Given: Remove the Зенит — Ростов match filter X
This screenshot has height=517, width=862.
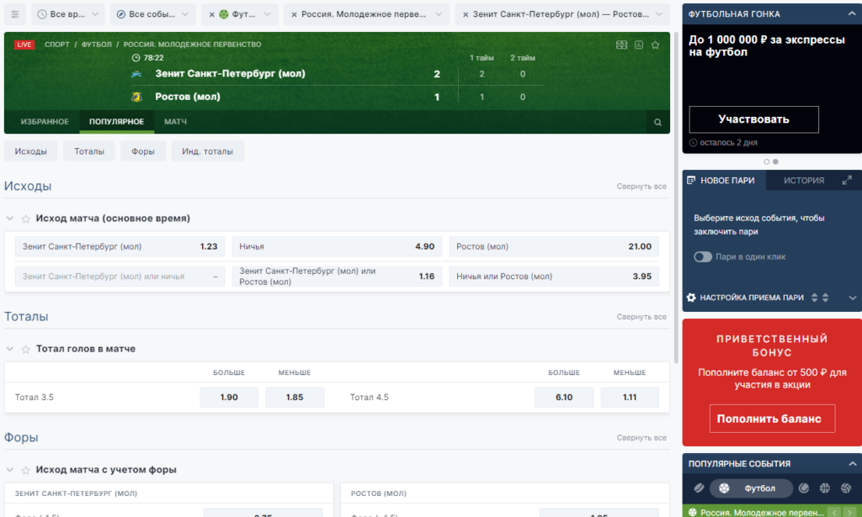Looking at the screenshot, I should pyautogui.click(x=466, y=15).
